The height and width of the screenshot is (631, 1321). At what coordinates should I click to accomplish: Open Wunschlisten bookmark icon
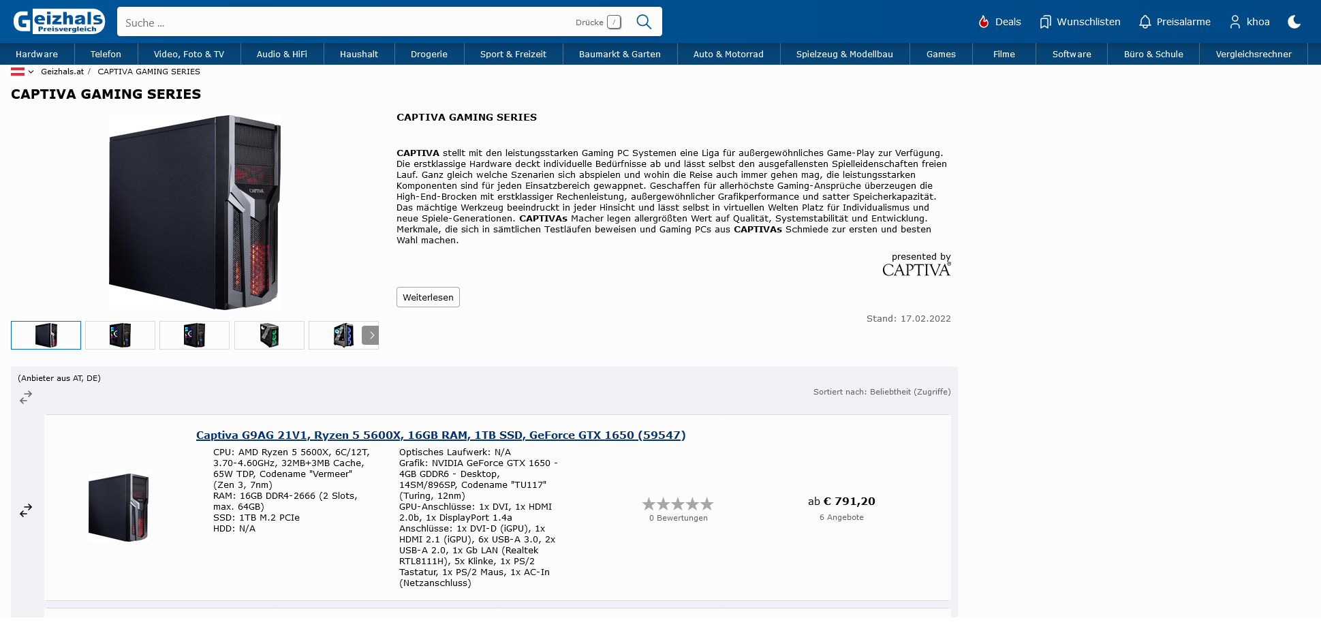(1045, 22)
